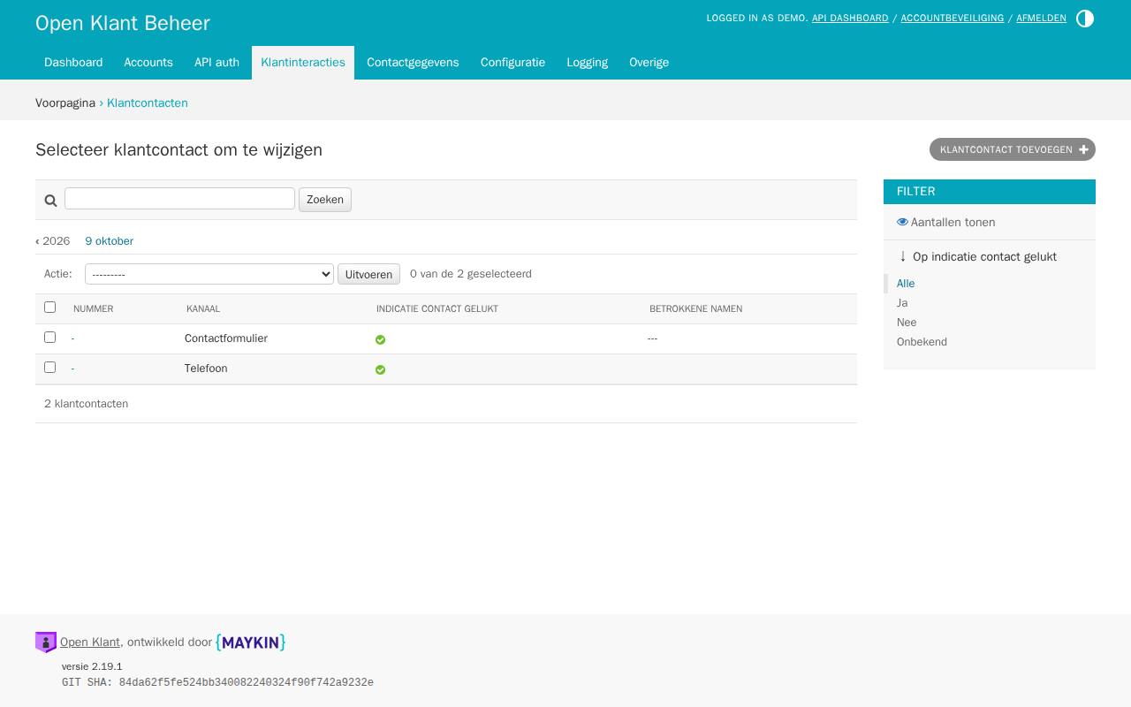This screenshot has height=707, width=1131.
Task: Open the Accountbeveiliging link
Action: coord(953,18)
